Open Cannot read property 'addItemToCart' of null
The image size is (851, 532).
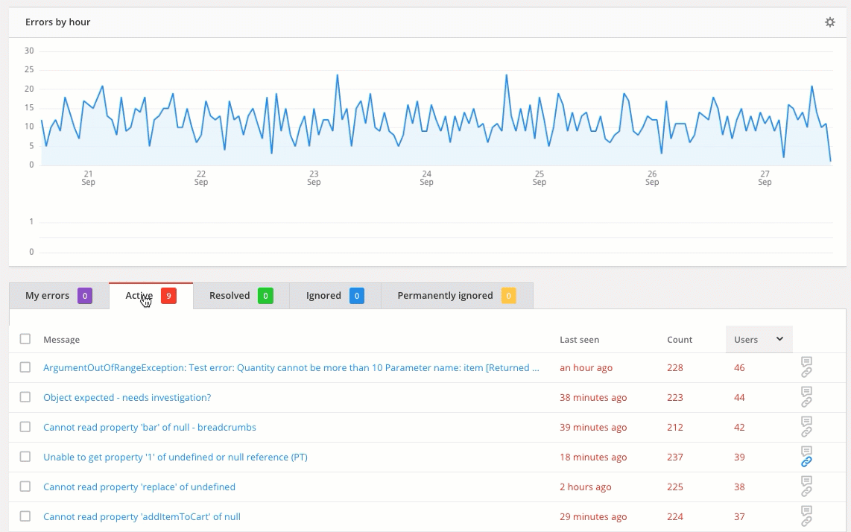tap(142, 517)
